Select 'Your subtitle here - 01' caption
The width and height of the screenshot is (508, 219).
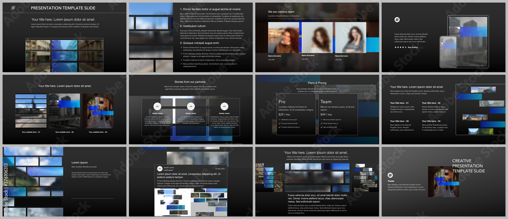pos(31,132)
